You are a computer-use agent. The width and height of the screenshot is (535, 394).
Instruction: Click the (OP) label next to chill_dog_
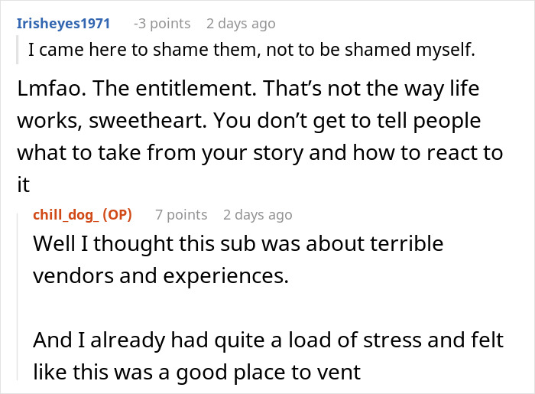click(116, 214)
